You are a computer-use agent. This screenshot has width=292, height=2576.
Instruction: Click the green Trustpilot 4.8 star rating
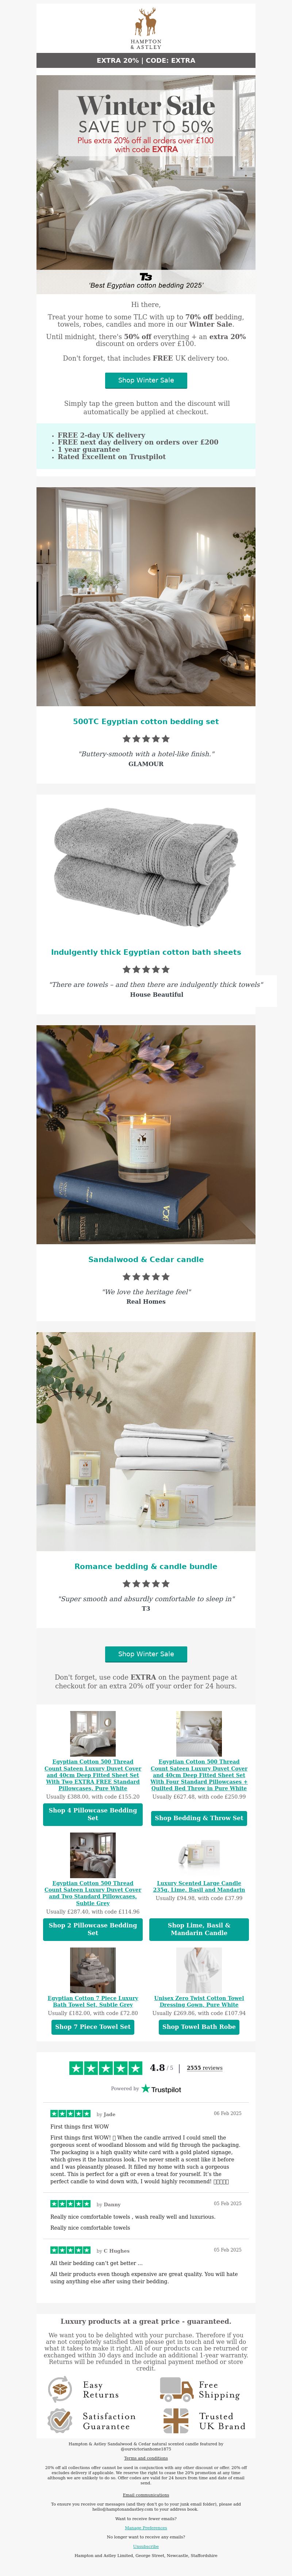click(106, 2067)
